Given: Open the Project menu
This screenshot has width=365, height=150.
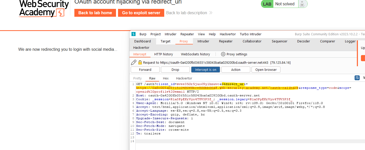Looking at the screenshot, I should [156, 34].
